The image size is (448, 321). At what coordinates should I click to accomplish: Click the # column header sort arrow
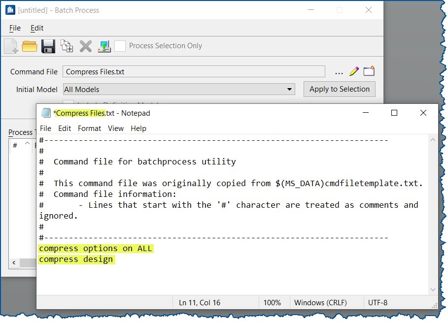click(x=28, y=143)
